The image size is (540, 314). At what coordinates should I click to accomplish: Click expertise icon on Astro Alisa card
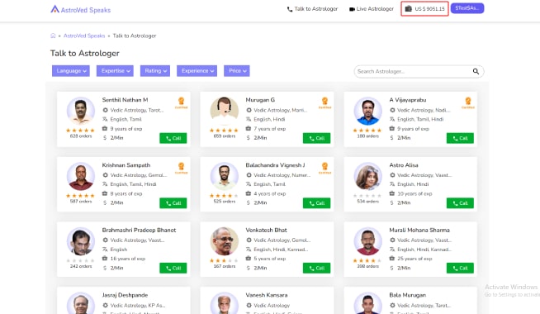[x=392, y=175]
